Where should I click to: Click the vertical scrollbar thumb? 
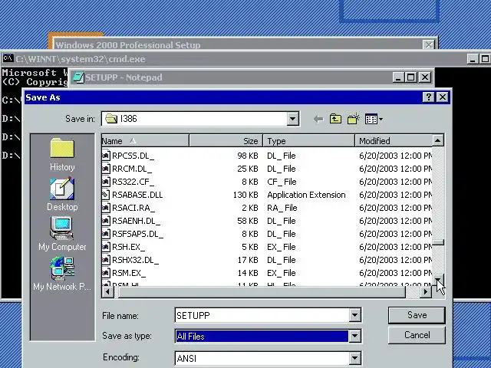tap(438, 242)
